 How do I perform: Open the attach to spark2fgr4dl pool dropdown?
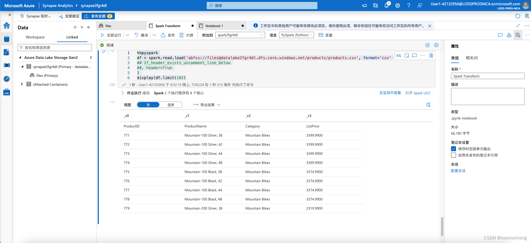240,35
